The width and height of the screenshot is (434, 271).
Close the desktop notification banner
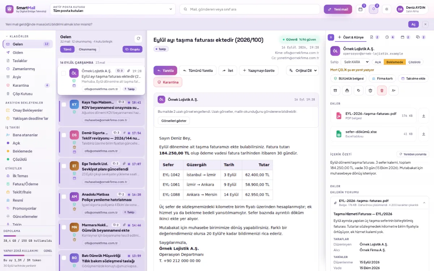pyautogui.click(x=425, y=24)
